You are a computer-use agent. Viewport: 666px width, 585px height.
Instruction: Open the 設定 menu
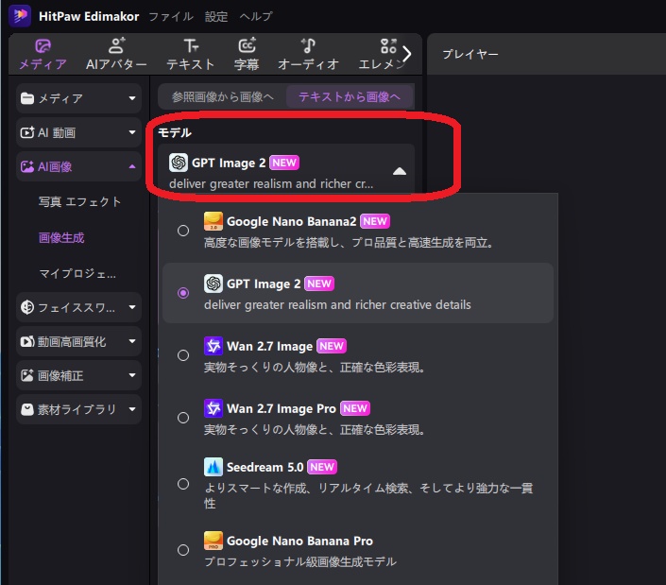pyautogui.click(x=216, y=17)
